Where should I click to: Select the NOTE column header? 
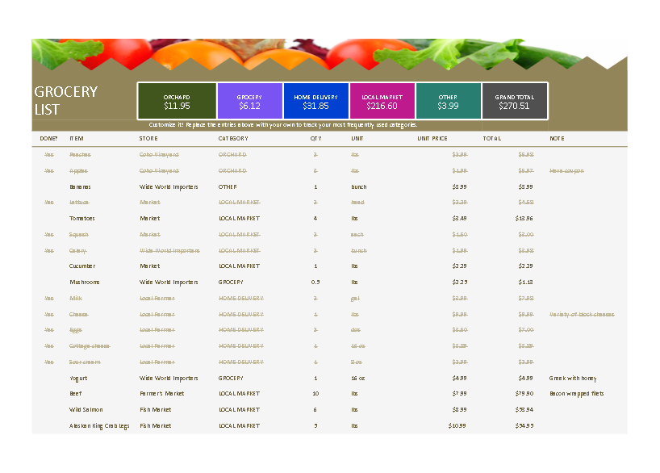coord(557,139)
